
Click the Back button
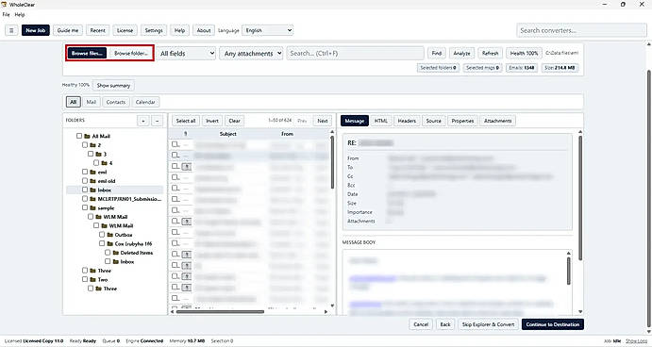pyautogui.click(x=445, y=324)
